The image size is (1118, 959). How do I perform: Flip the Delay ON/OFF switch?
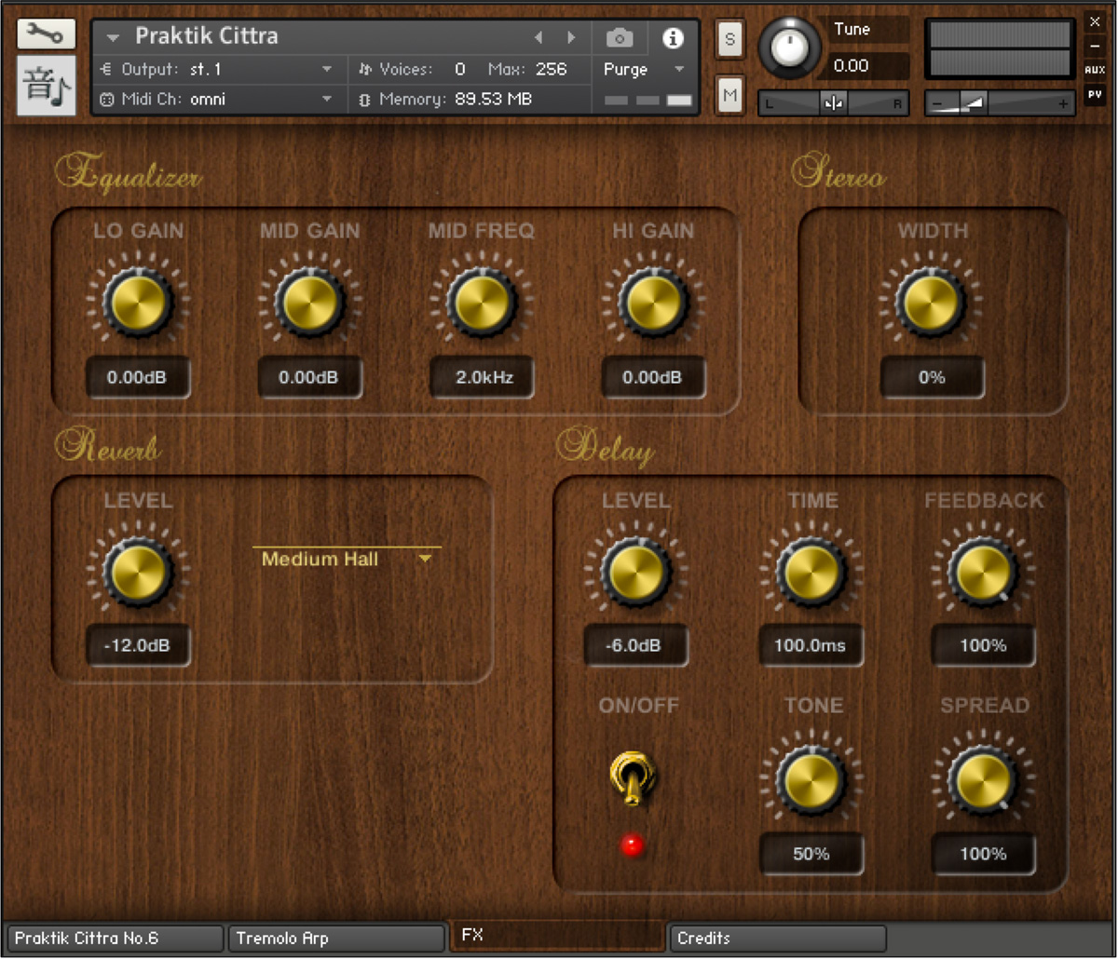pos(633,777)
